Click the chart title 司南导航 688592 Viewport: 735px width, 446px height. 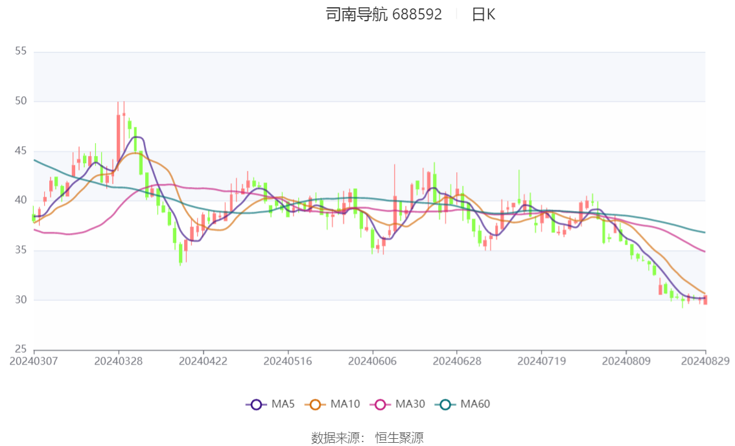(x=384, y=14)
